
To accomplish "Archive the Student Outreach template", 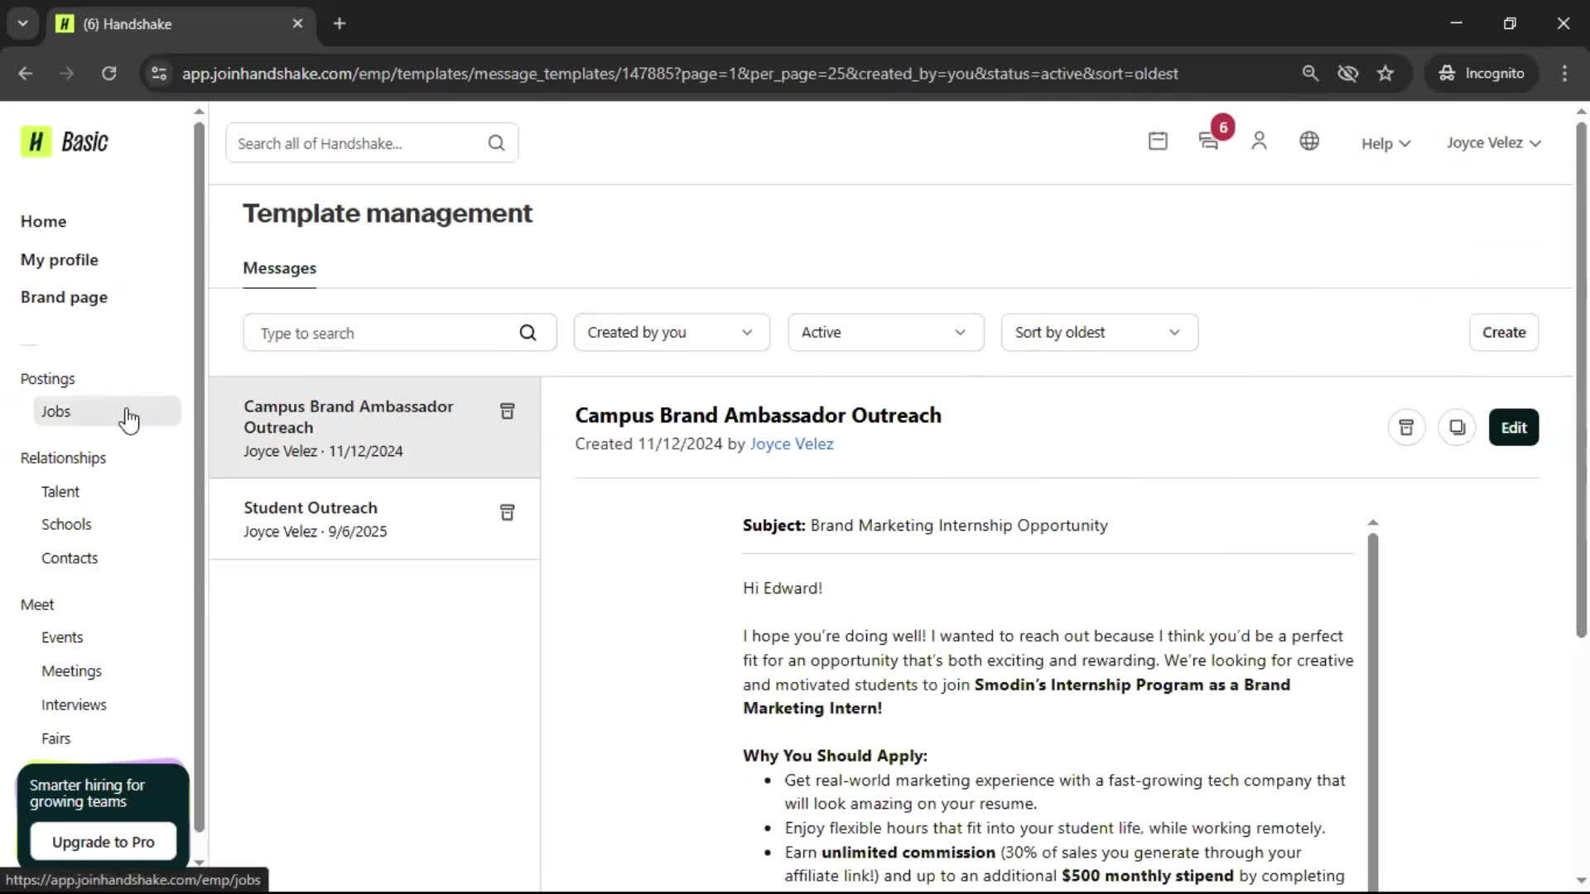I will point(508,512).
